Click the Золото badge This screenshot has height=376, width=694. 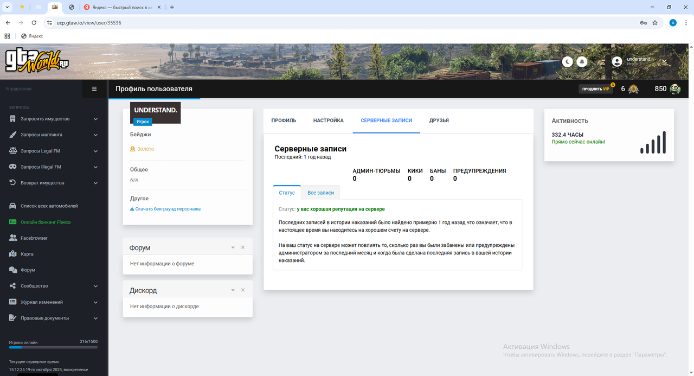(142, 149)
